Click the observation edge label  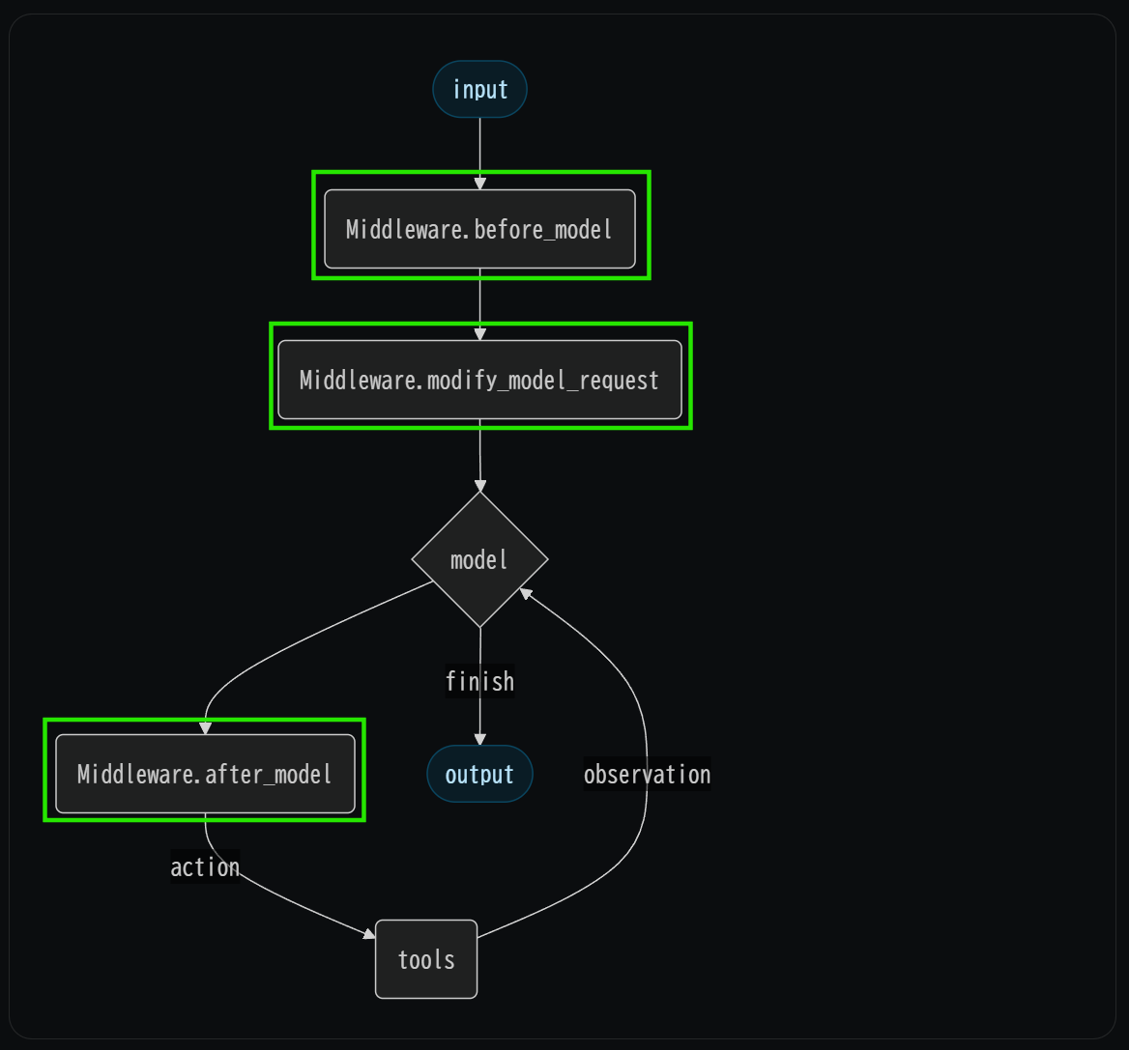647,773
